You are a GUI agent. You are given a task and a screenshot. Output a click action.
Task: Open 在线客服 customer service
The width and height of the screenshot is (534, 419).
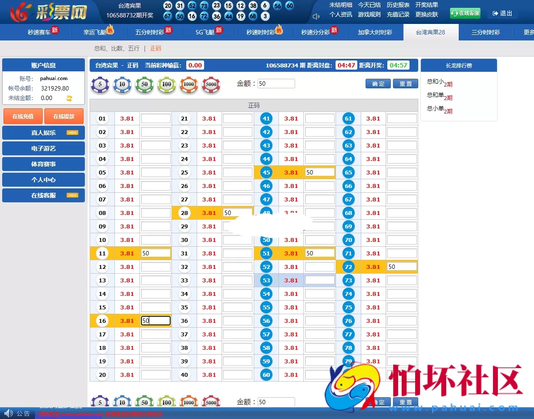43,195
